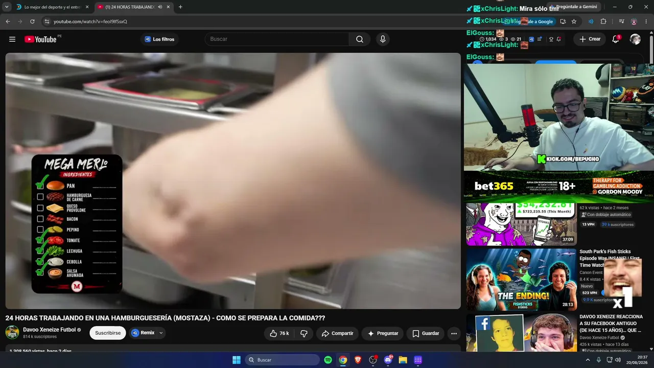Open the YouTube account avatar menu
The width and height of the screenshot is (654, 368).
[635, 39]
